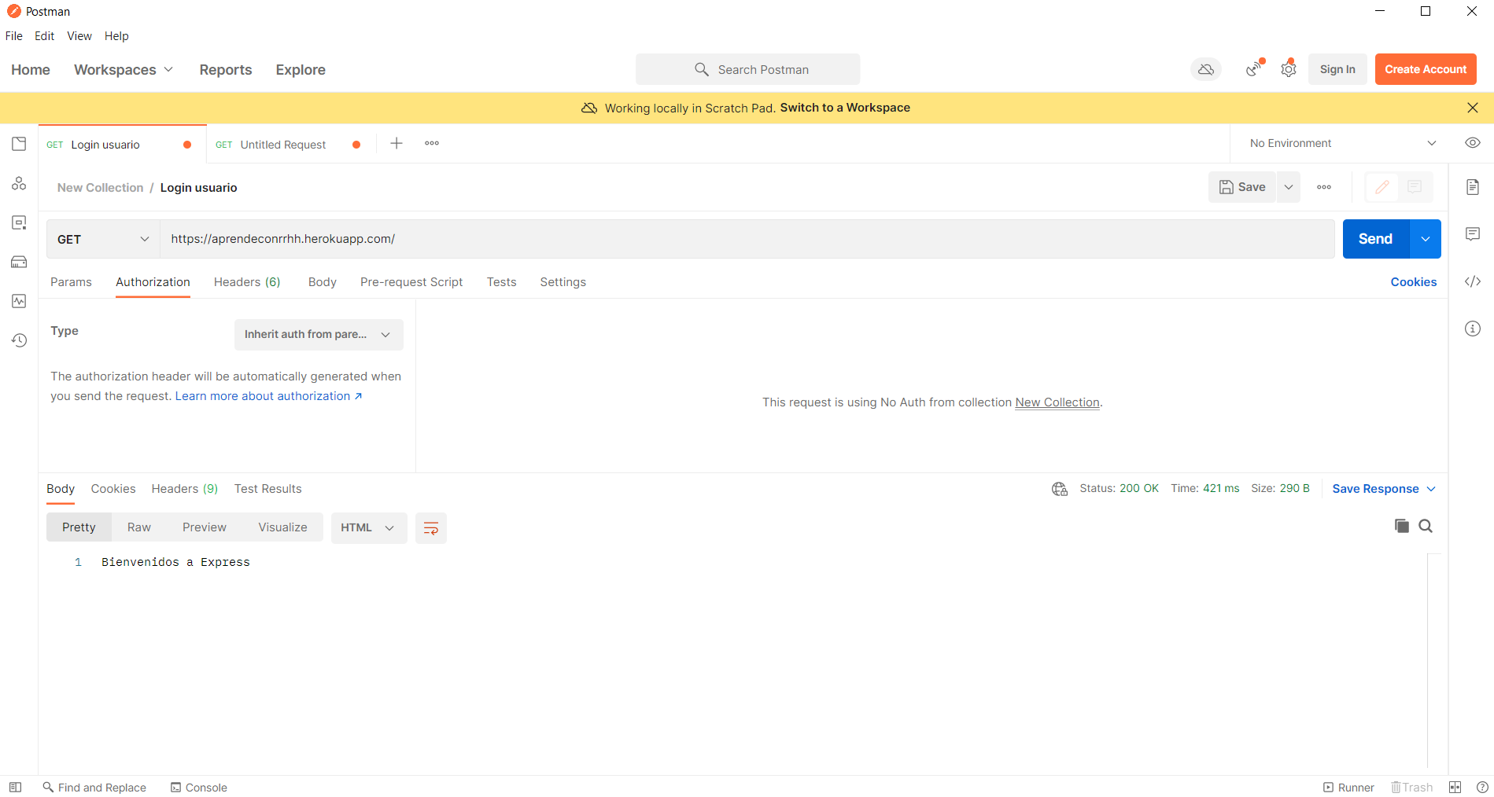Open Postman settings gear
The width and height of the screenshot is (1494, 797).
[1289, 69]
